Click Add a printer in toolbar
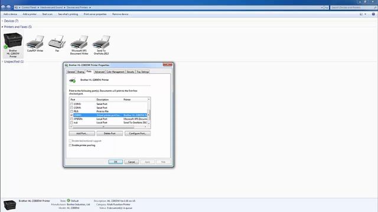Screen dimensions: 378x212 [x=30, y=14]
